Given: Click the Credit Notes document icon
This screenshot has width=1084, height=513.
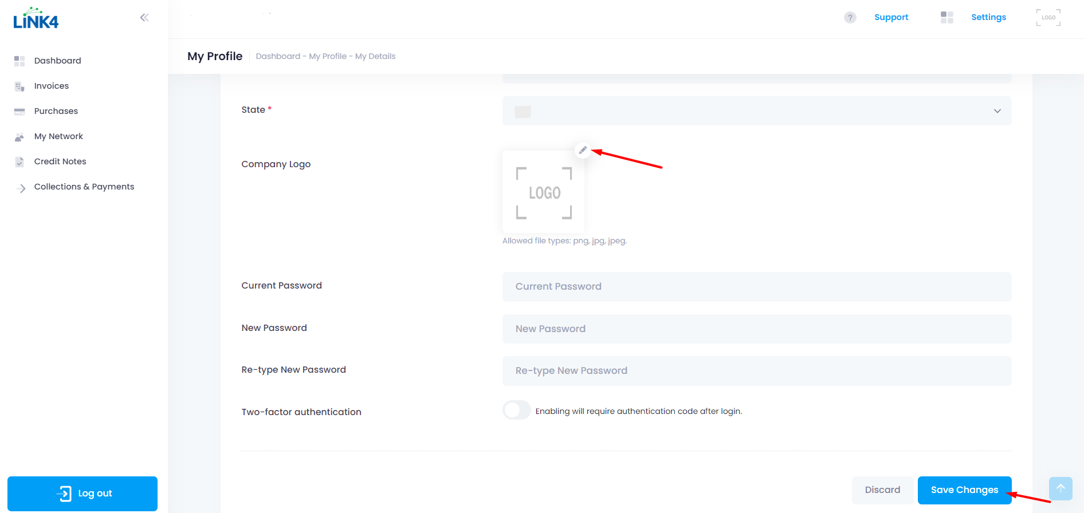Looking at the screenshot, I should pos(19,162).
